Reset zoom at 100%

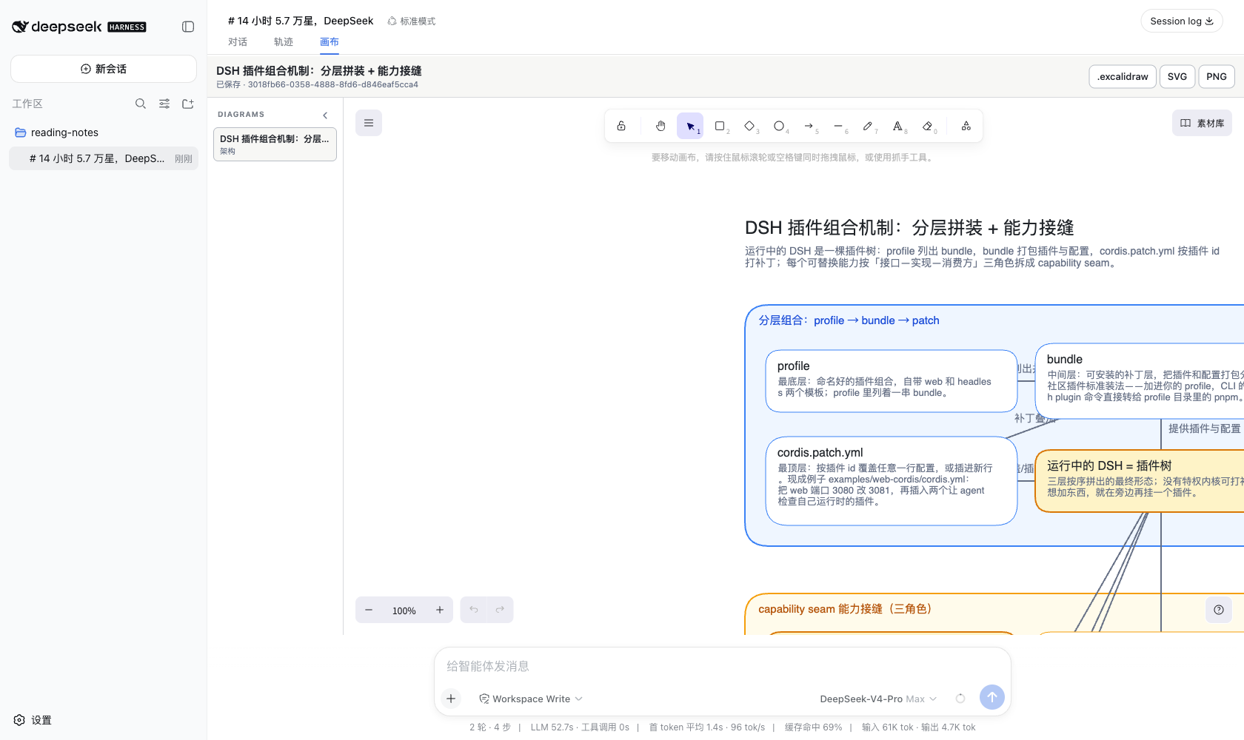[x=404, y=610]
